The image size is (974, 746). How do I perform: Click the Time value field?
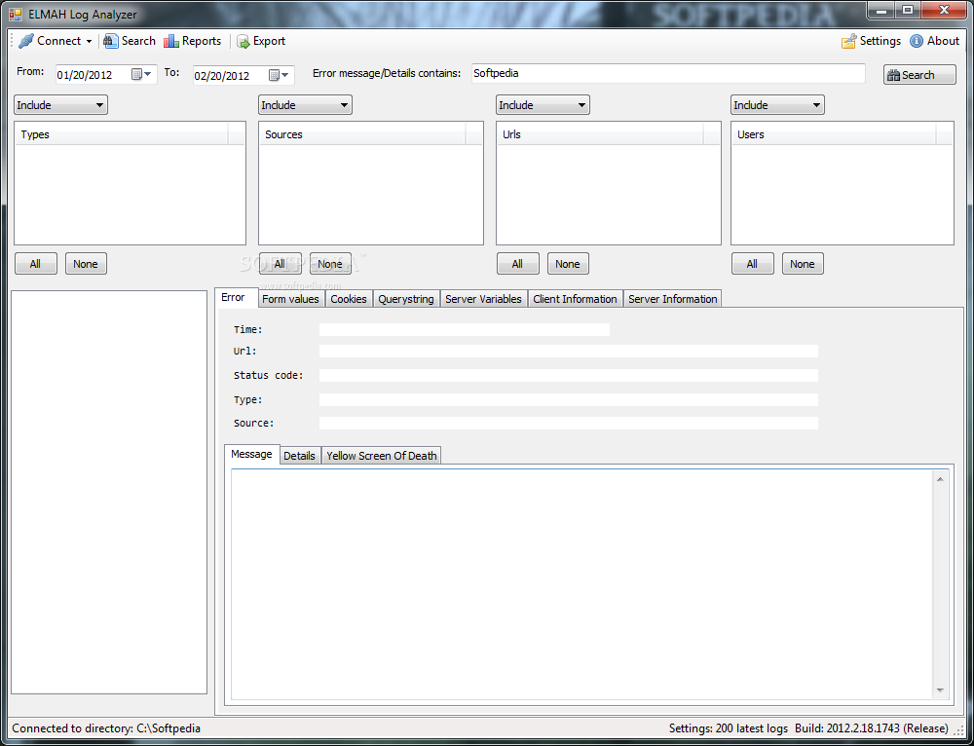[464, 330]
